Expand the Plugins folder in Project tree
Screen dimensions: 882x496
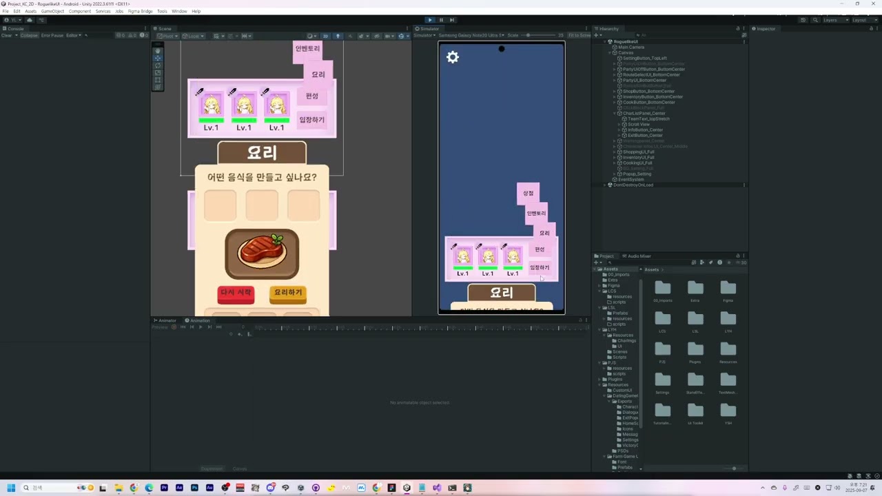pos(600,380)
